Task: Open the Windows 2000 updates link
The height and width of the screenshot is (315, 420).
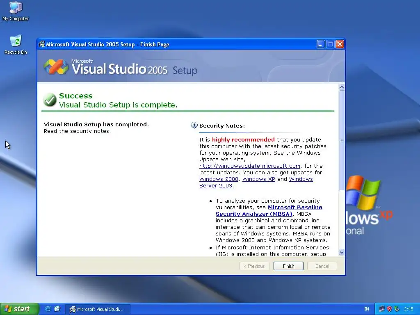Action: click(x=219, y=179)
